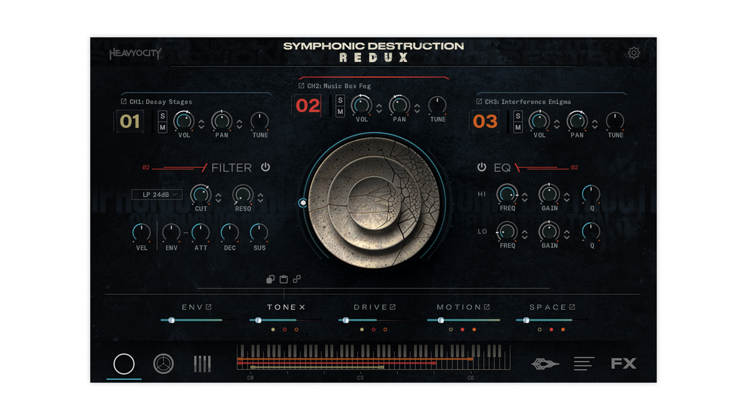Open the CH1 Decay Stages edit icon
747x420 pixels.
tap(123, 101)
